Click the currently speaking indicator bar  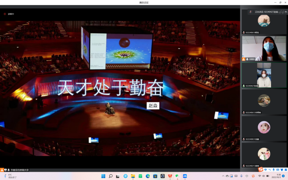[266, 12]
